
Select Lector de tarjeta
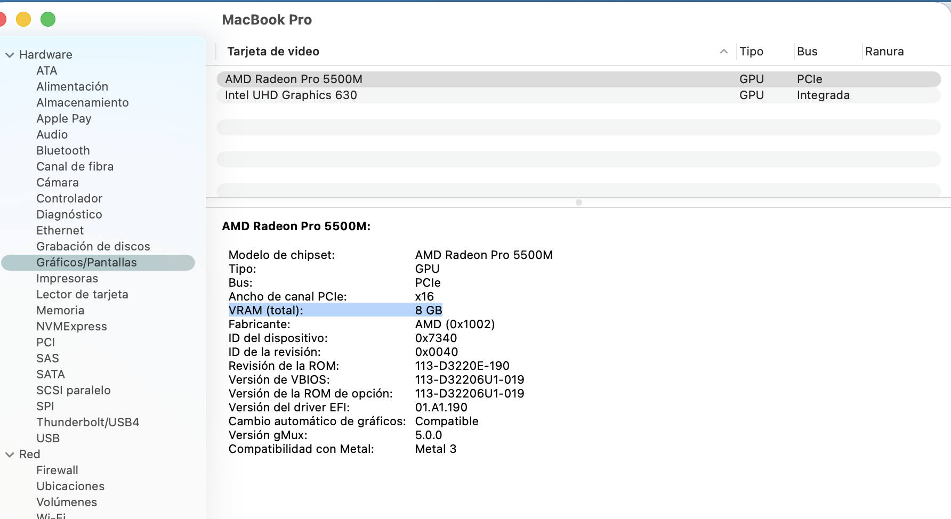pyautogui.click(x=83, y=294)
